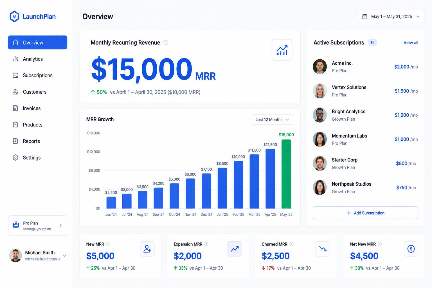The height and width of the screenshot is (288, 432).
Task: Click the Vertex Solutions name
Action: [x=349, y=87]
